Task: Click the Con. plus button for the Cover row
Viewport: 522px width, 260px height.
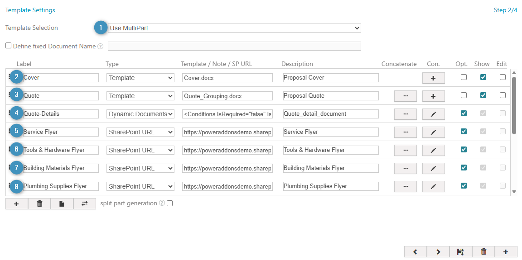Action: 433,78
